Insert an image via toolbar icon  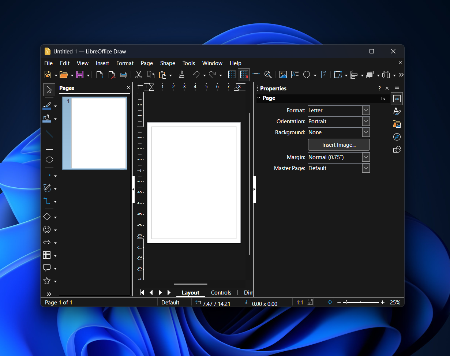[283, 75]
